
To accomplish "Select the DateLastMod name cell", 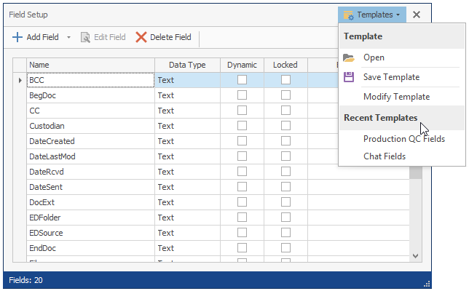I will tap(90, 156).
